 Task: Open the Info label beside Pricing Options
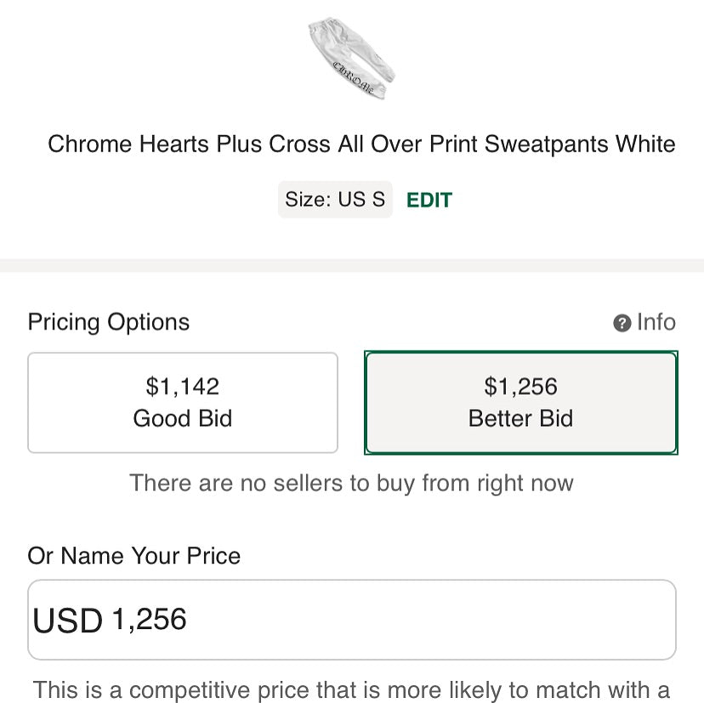656,322
